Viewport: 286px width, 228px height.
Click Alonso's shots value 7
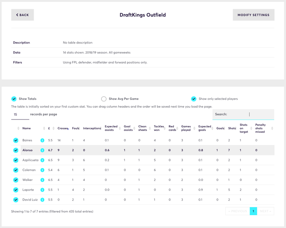tap(229, 150)
